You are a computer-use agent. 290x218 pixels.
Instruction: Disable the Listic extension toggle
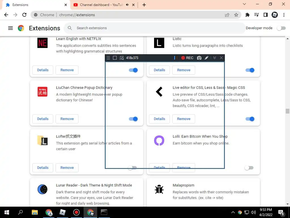click(250, 70)
